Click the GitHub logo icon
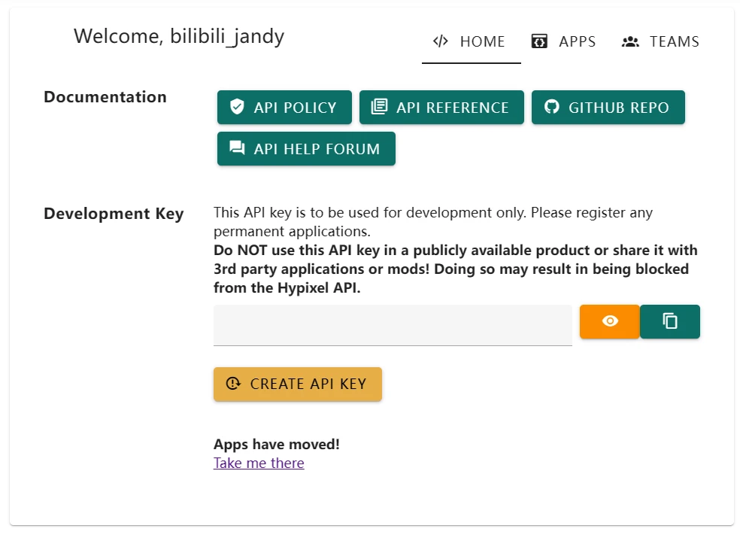 point(552,107)
